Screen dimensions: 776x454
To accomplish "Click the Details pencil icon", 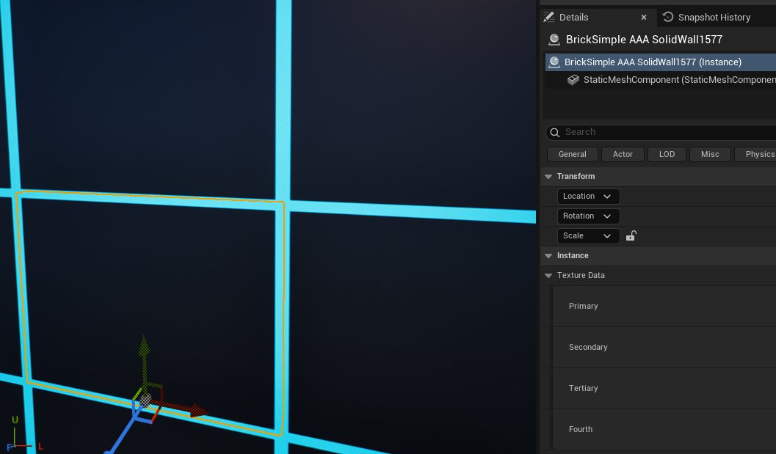I will [x=549, y=17].
